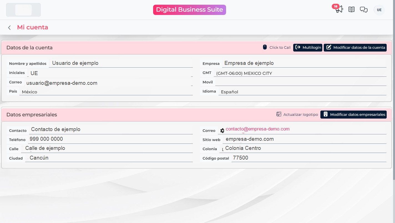The height and width of the screenshot is (223, 395).
Task: Click the Datos de la cuenta header
Action: click(x=29, y=47)
